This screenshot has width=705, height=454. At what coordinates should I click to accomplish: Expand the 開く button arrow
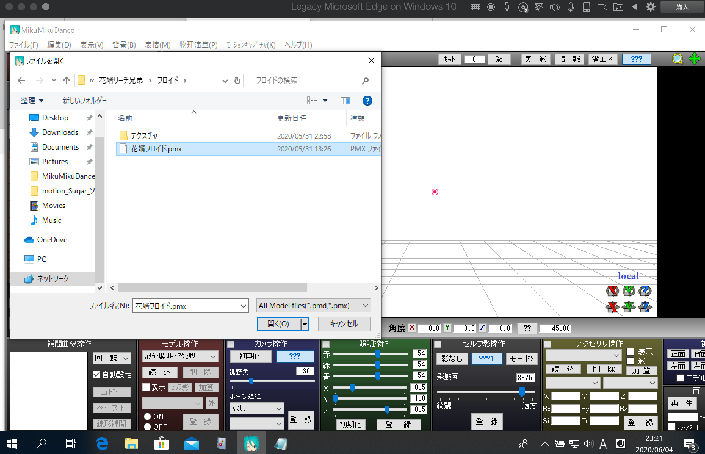click(x=305, y=324)
